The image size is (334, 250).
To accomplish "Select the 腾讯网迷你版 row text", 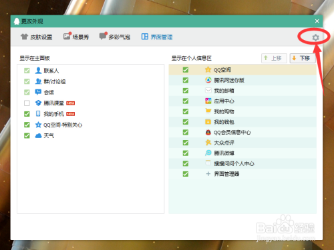I will click(x=229, y=80).
